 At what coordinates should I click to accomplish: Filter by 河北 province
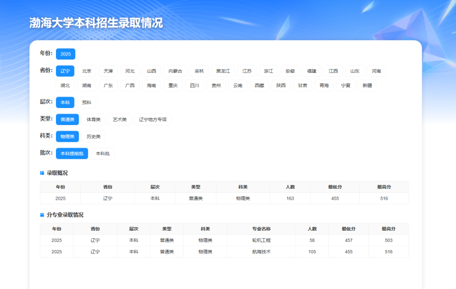pos(130,71)
